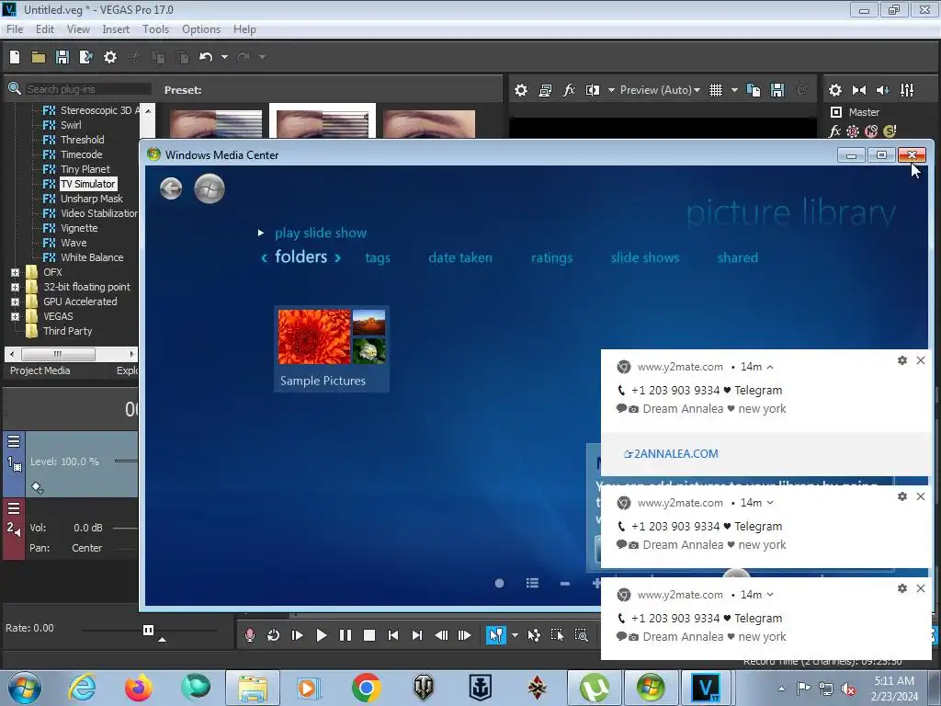Open settings gear of the middle notification

(902, 496)
